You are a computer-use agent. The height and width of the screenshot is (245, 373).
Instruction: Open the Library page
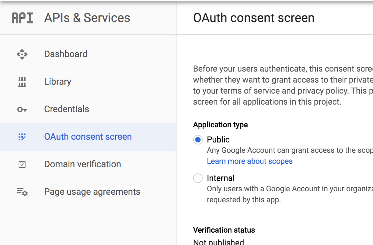pos(58,82)
